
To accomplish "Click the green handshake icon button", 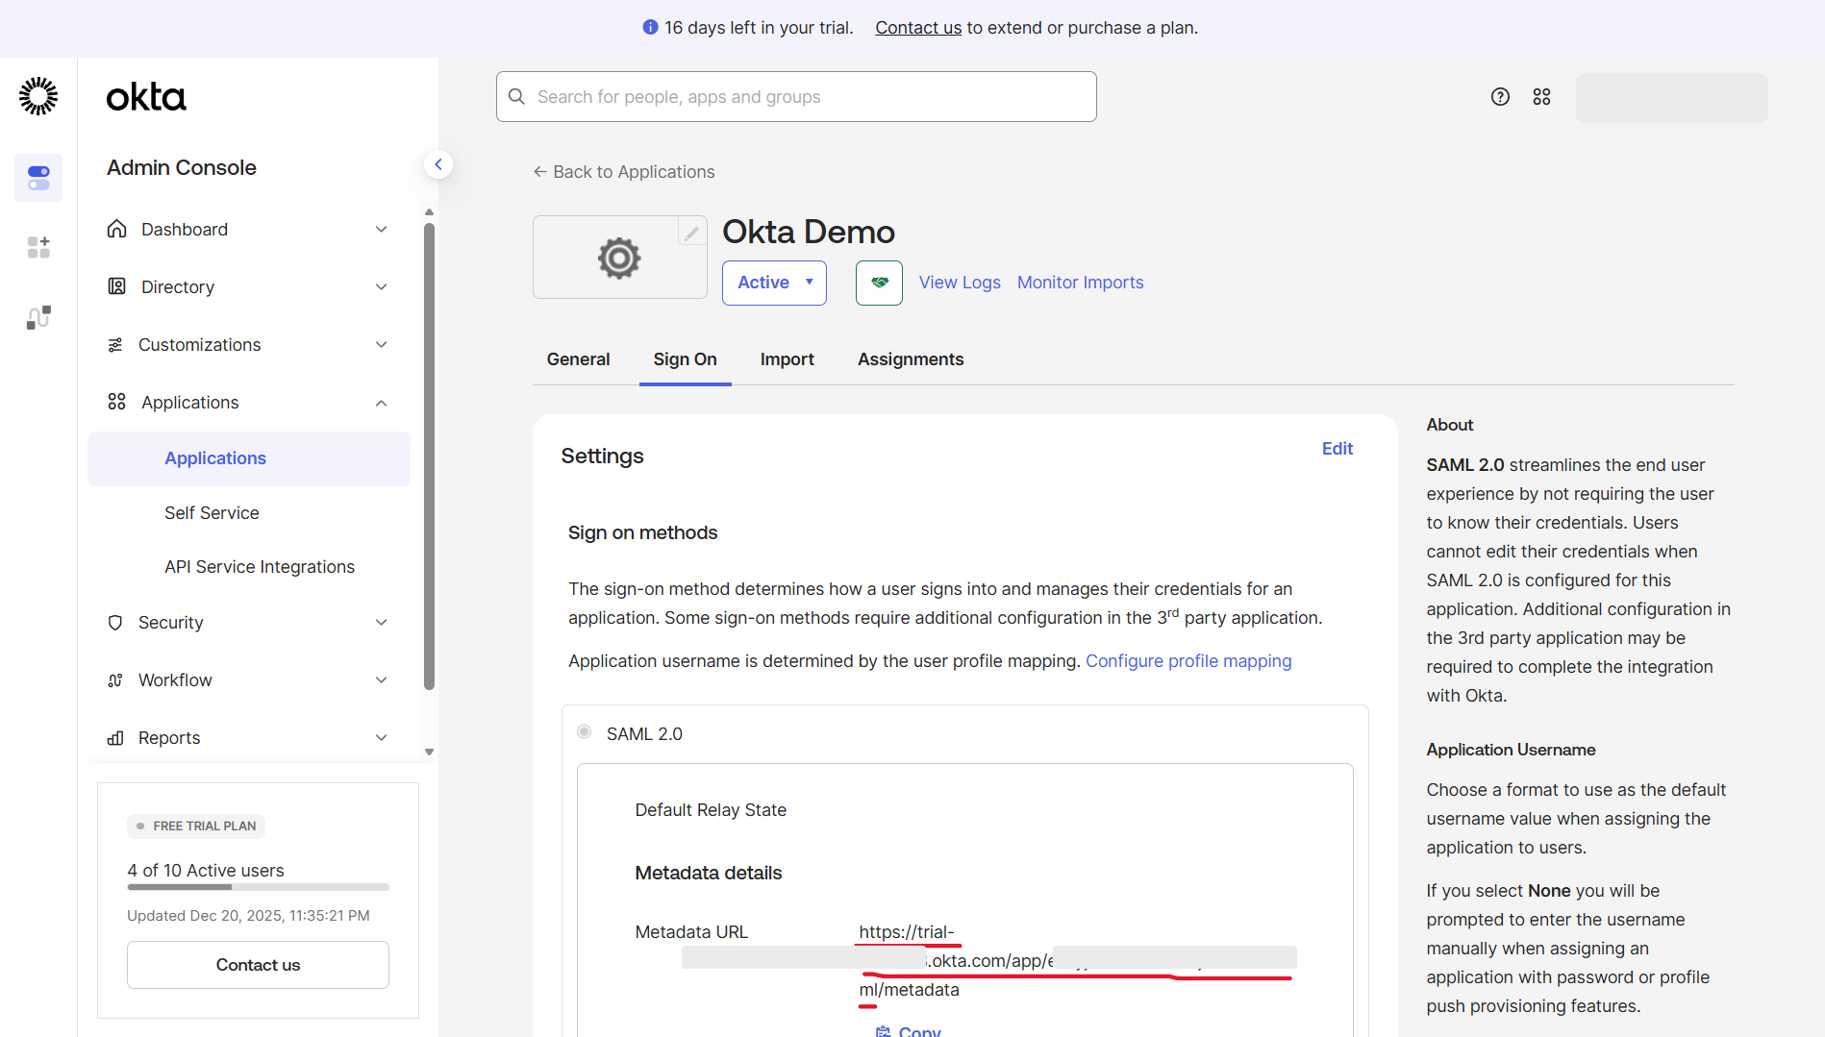I will (879, 283).
